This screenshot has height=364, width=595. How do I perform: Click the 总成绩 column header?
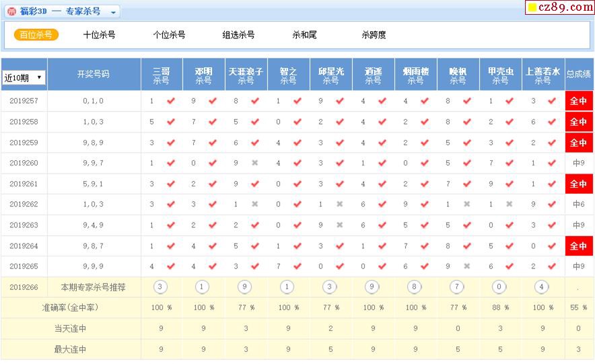tap(579, 74)
